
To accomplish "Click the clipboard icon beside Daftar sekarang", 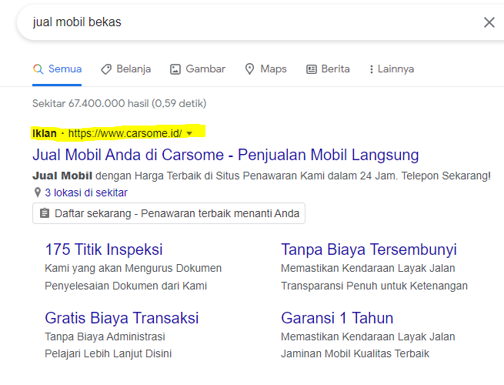I will tap(45, 213).
